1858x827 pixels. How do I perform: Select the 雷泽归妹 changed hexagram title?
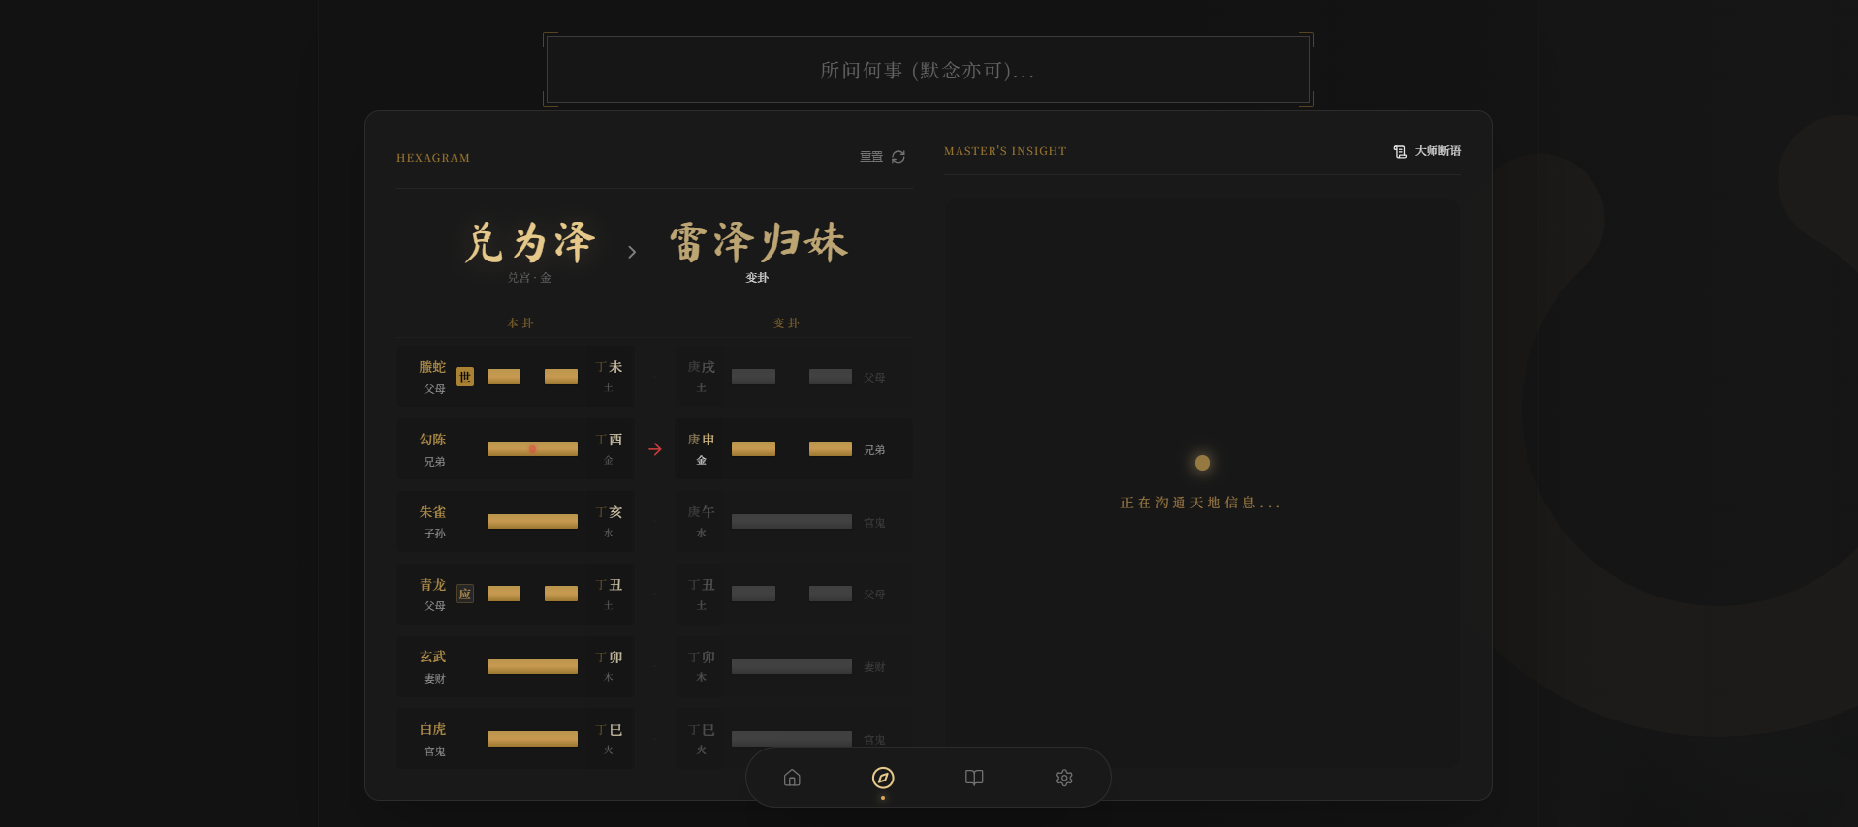[x=758, y=243]
